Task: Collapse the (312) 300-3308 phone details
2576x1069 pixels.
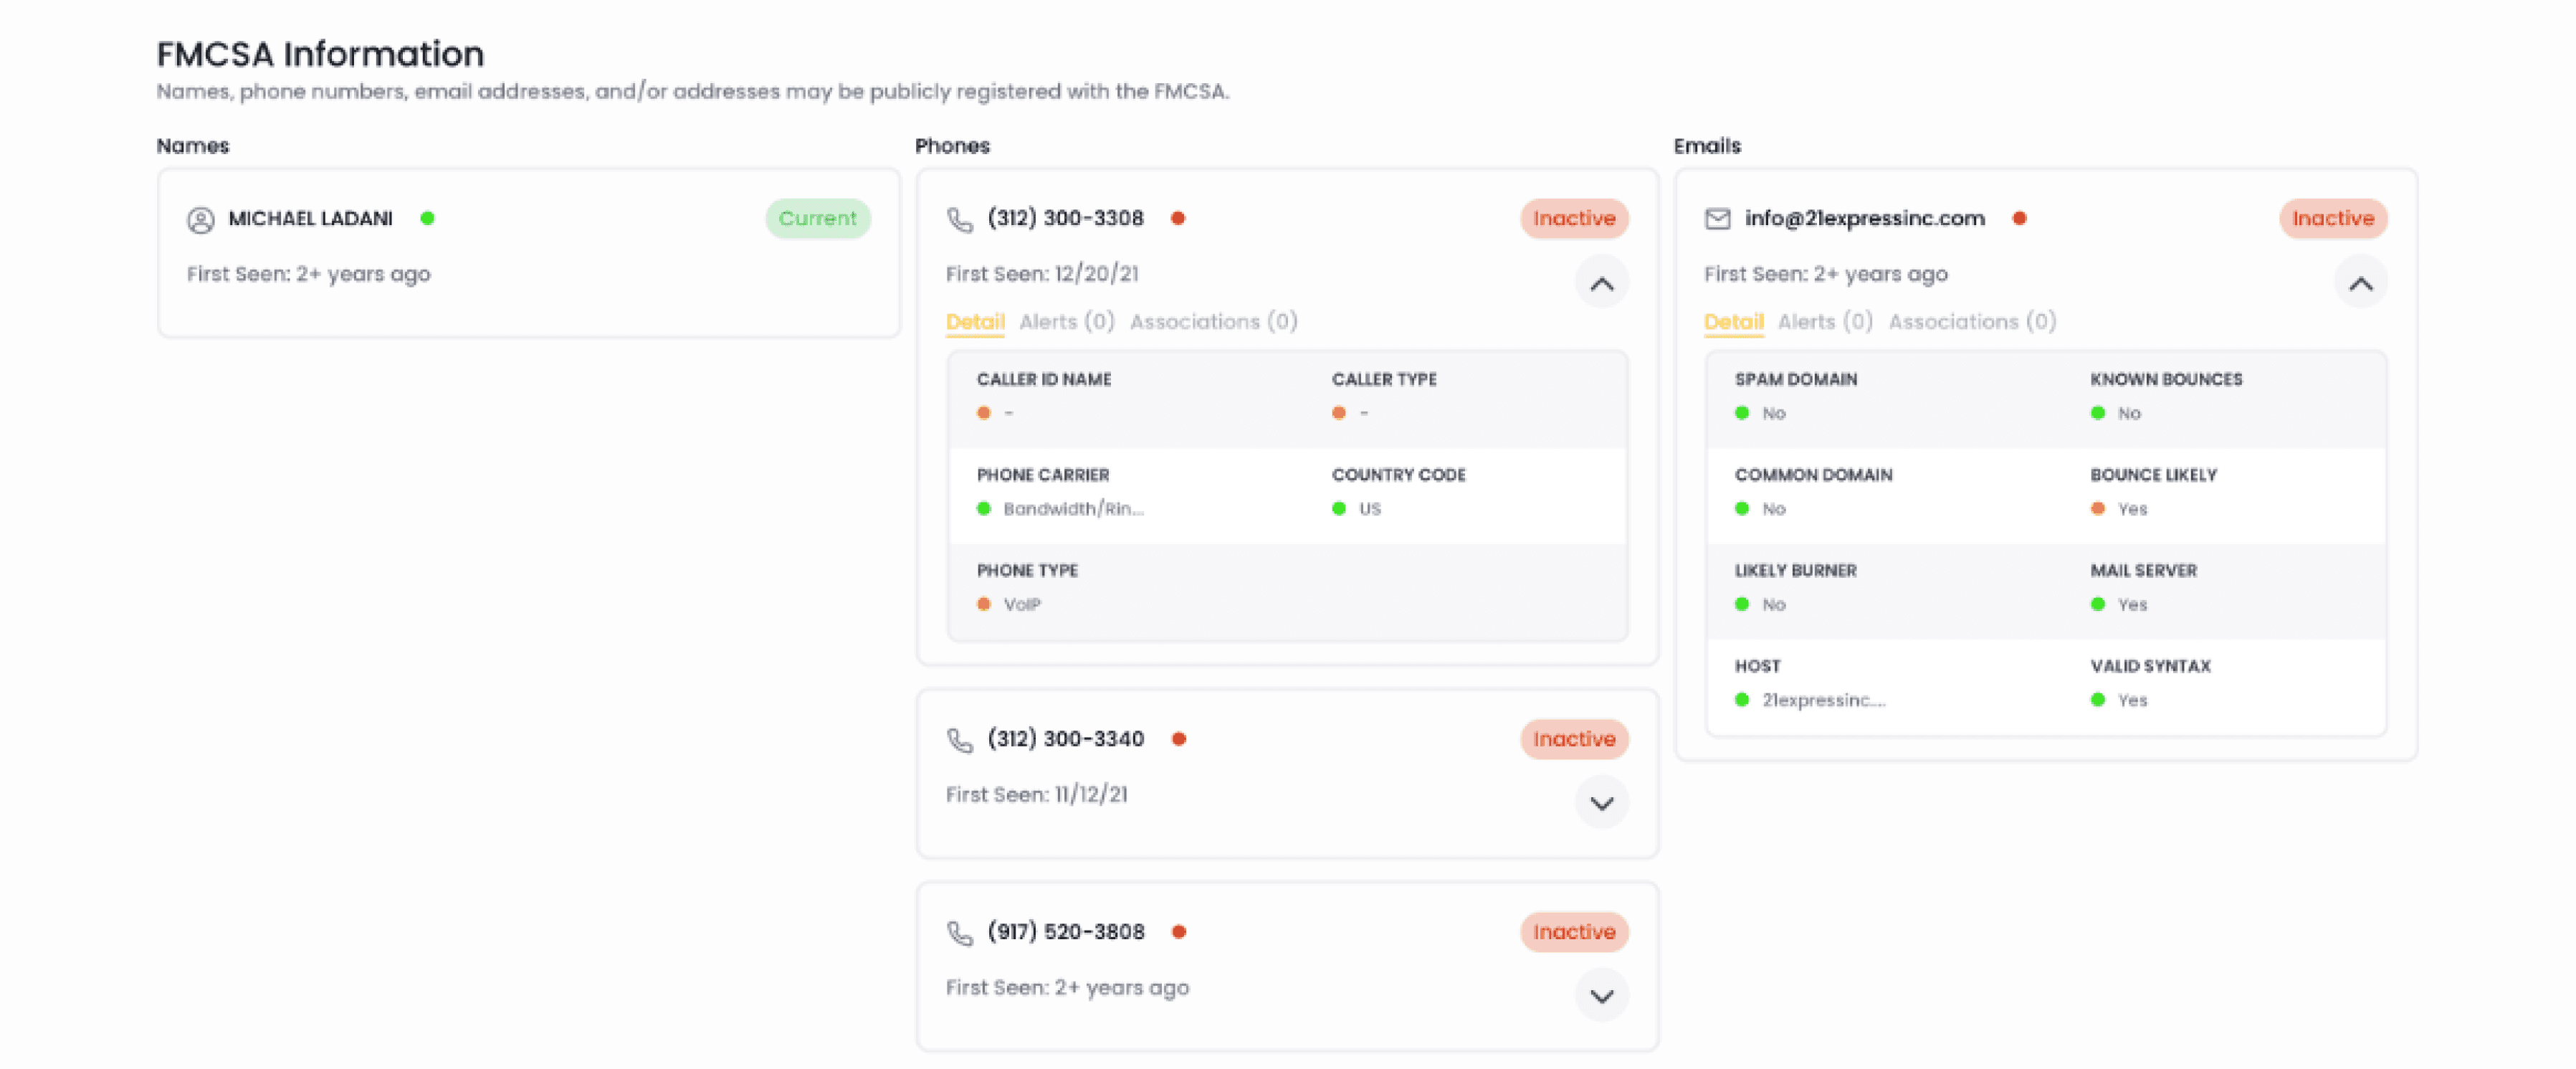Action: point(1601,284)
